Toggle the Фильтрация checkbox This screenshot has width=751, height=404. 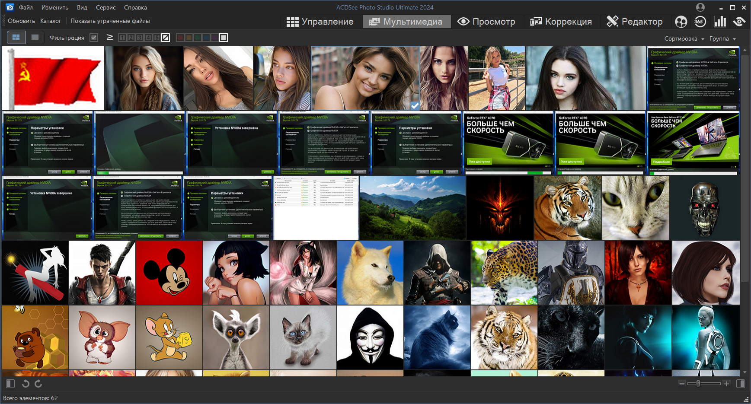(94, 38)
